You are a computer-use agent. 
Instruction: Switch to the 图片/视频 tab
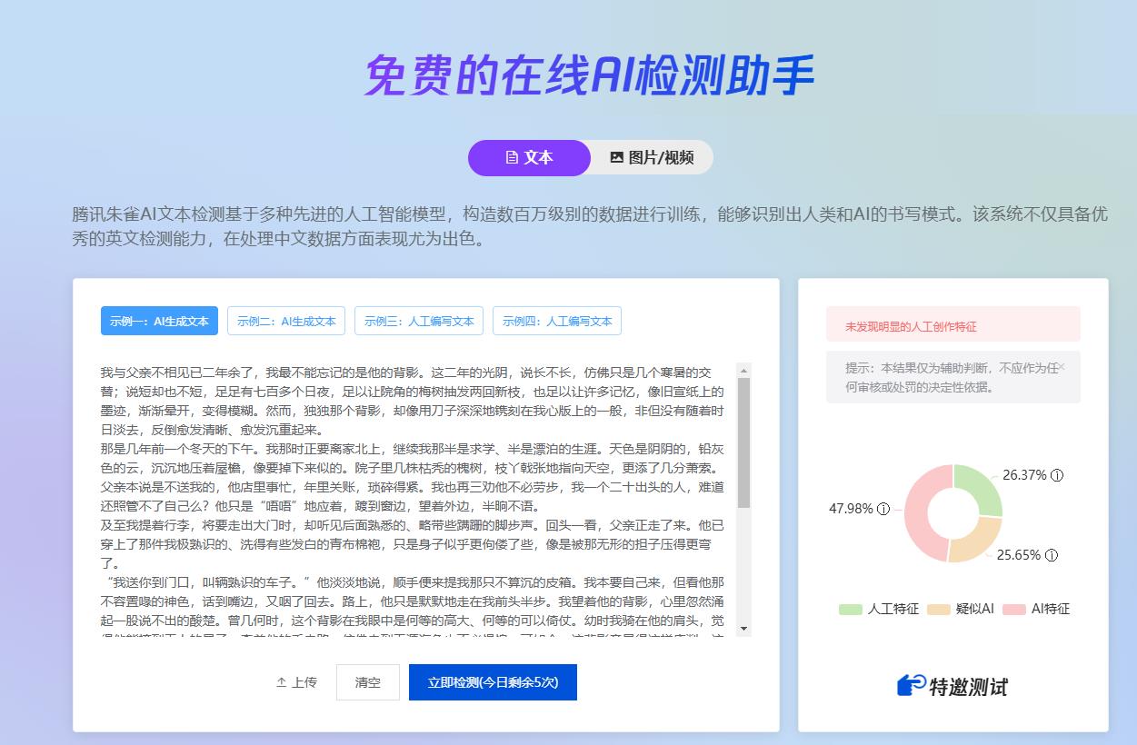tap(653, 157)
